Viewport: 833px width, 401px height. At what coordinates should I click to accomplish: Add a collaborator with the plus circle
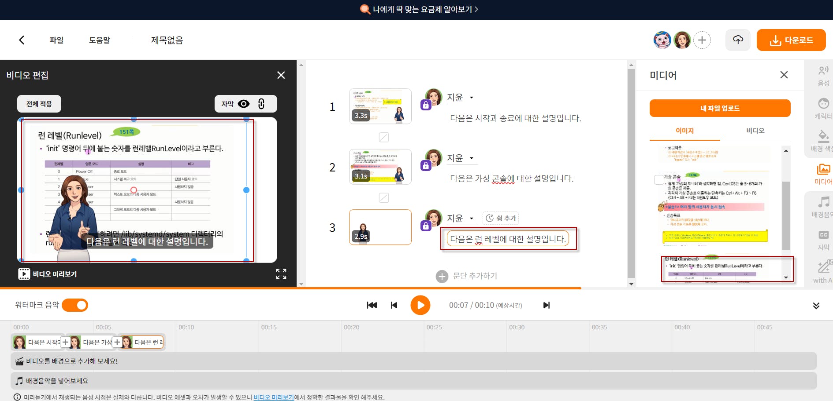tap(702, 40)
